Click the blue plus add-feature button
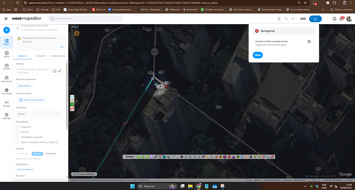The width and height of the screenshot is (355, 190). click(7, 30)
